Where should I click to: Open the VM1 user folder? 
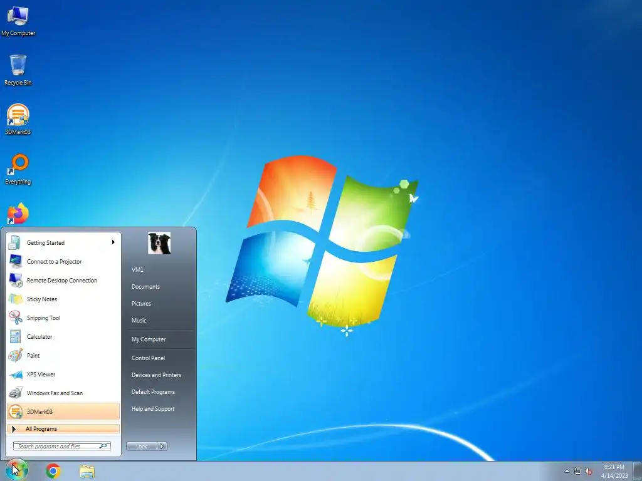(137, 269)
